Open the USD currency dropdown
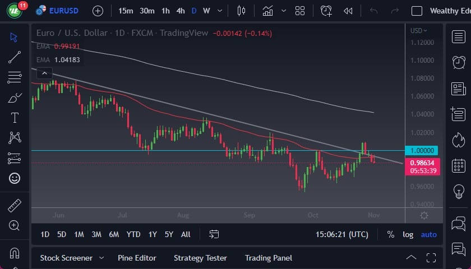This screenshot has height=269, width=471. click(x=418, y=31)
